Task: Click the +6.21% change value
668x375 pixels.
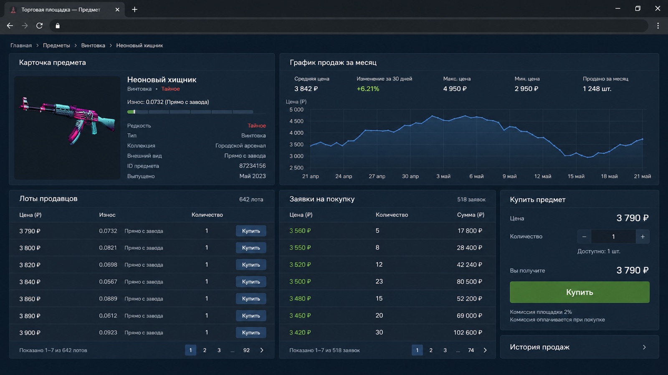Action: [368, 89]
